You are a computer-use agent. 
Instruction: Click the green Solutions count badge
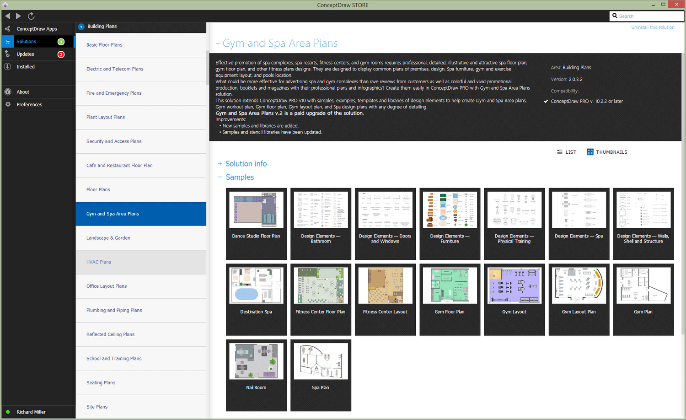click(x=61, y=42)
